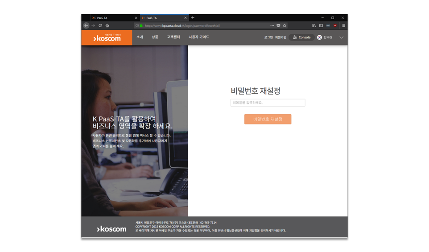
Task: Minimize the browser window
Action: point(322,18)
